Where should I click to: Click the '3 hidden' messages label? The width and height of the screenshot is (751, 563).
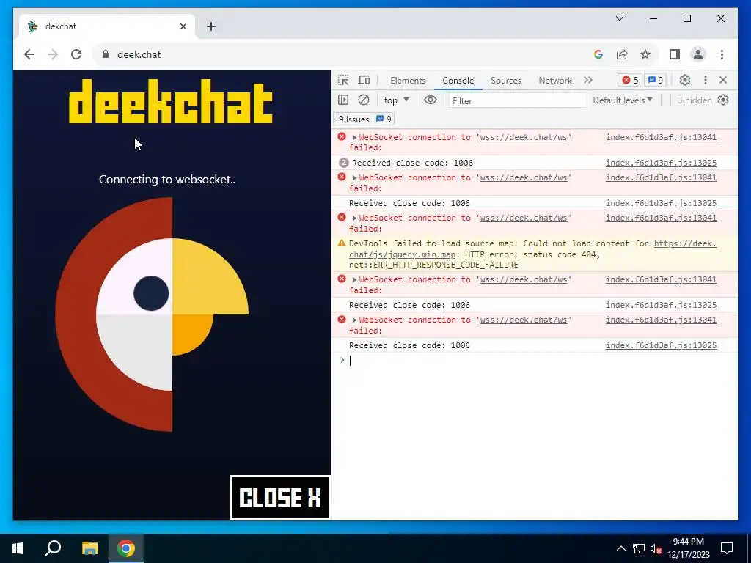point(695,100)
